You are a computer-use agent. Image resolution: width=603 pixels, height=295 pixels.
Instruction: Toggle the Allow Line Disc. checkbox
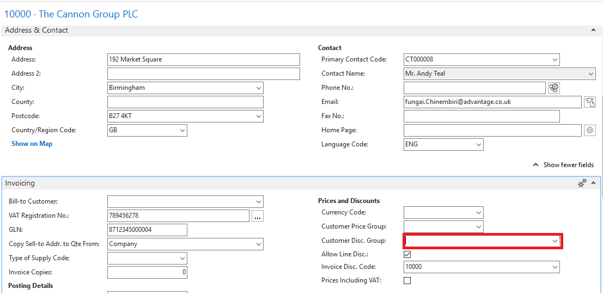(407, 254)
